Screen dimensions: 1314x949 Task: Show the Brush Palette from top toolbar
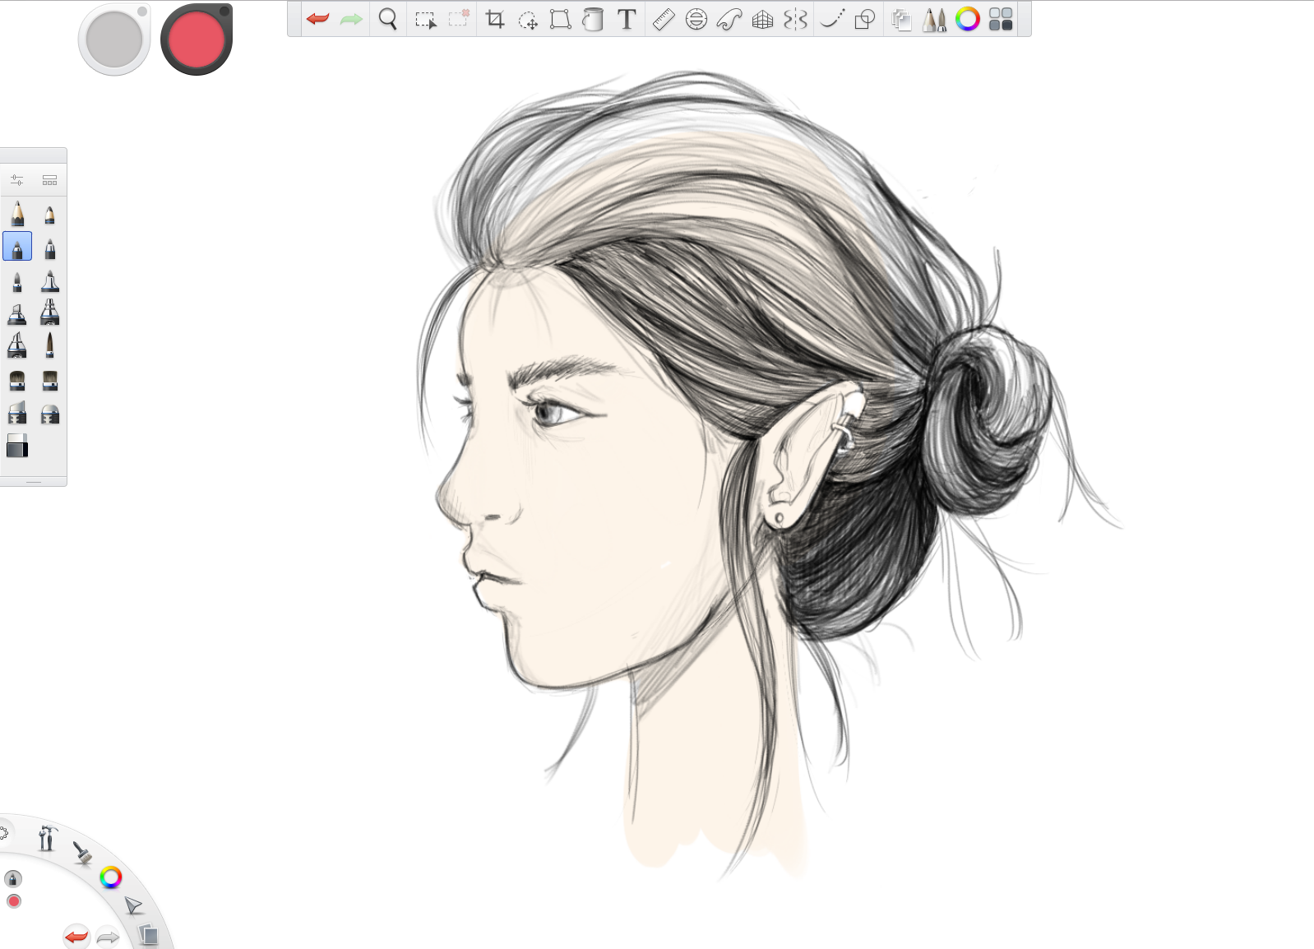coord(934,19)
